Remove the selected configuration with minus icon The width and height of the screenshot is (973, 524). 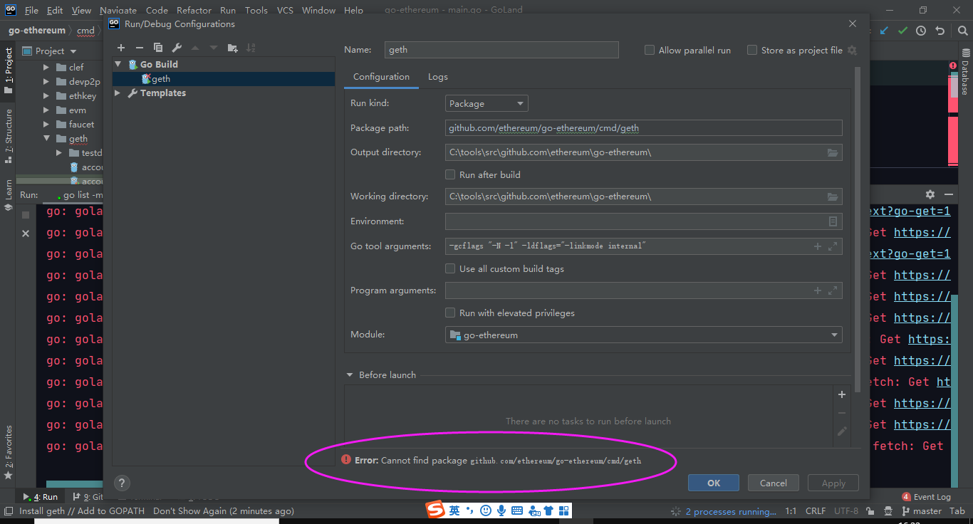tap(140, 48)
